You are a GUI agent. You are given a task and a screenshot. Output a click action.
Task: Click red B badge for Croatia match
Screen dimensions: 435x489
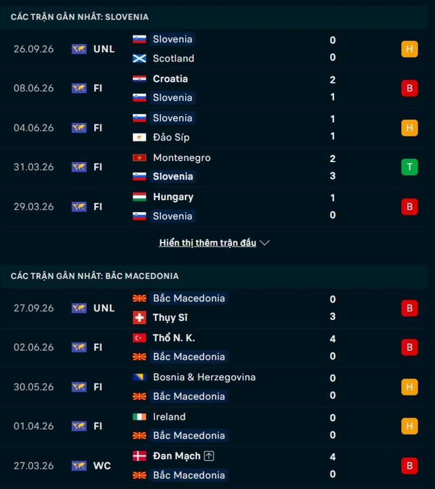pyautogui.click(x=409, y=88)
